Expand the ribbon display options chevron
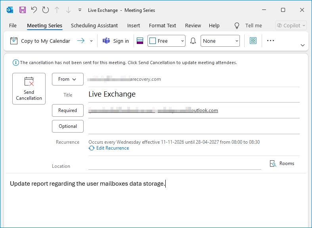 tap(302, 45)
